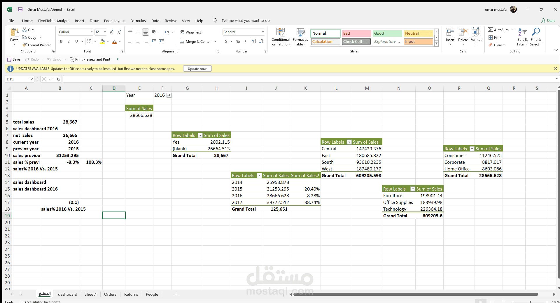Click the Format as Table icon
This screenshot has width=560, height=303.
300,36
